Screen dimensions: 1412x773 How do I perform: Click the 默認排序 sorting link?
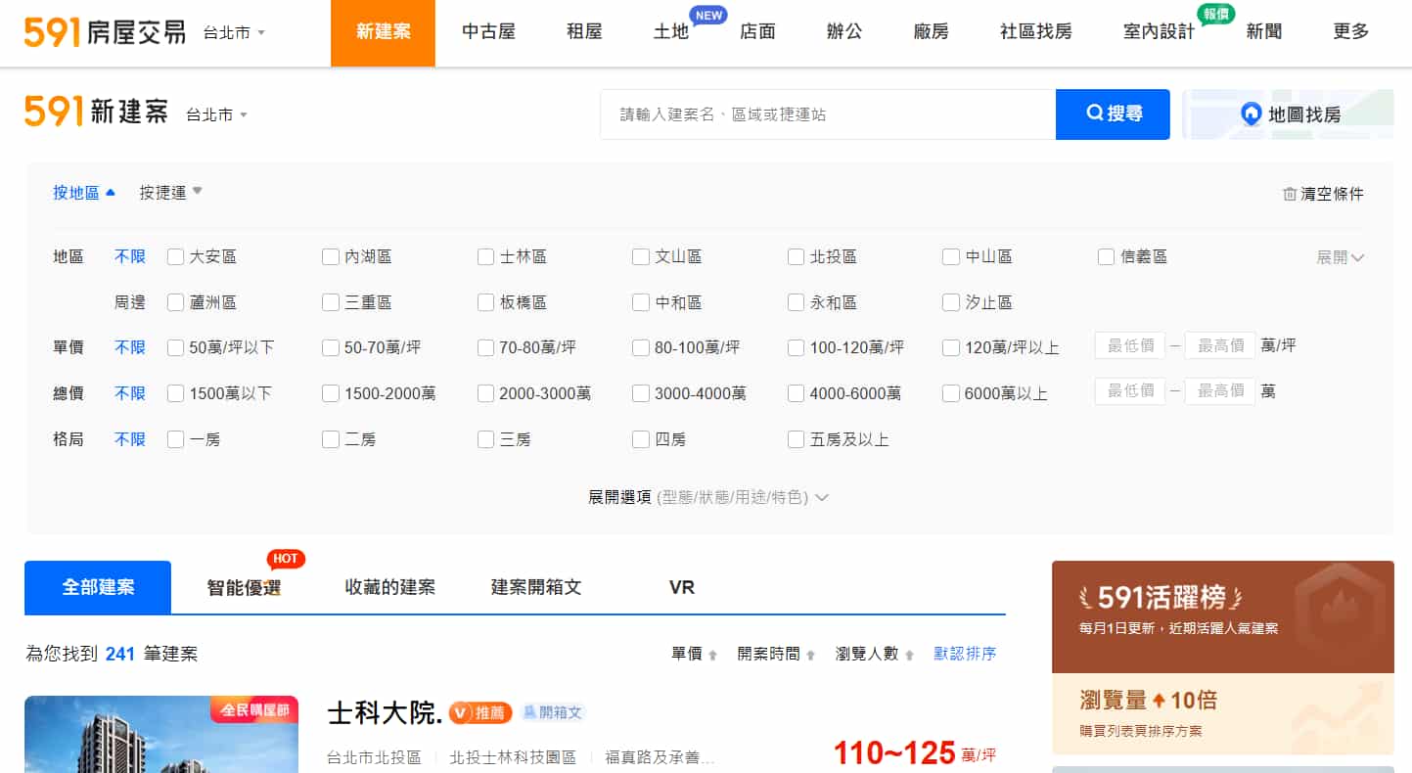[965, 654]
